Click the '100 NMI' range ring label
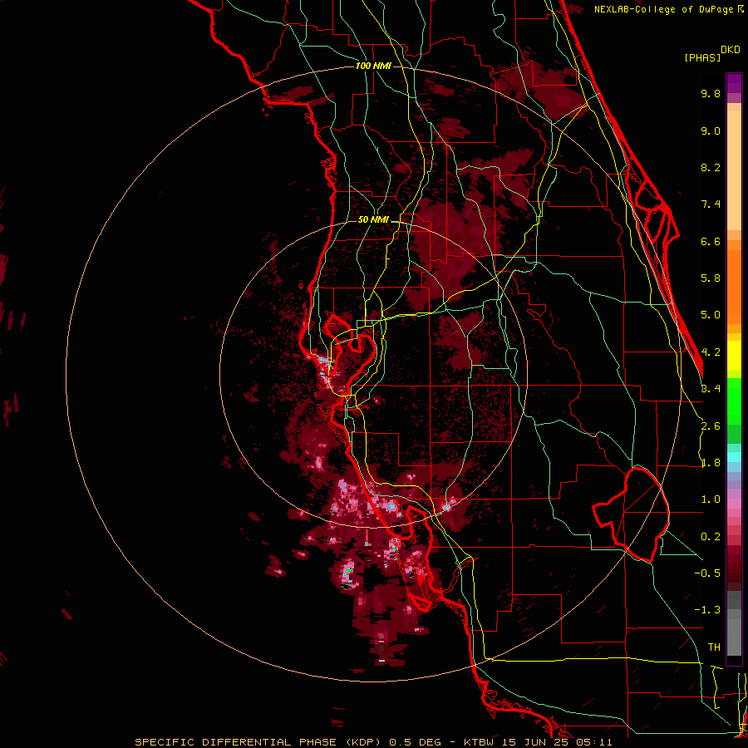 [373, 66]
